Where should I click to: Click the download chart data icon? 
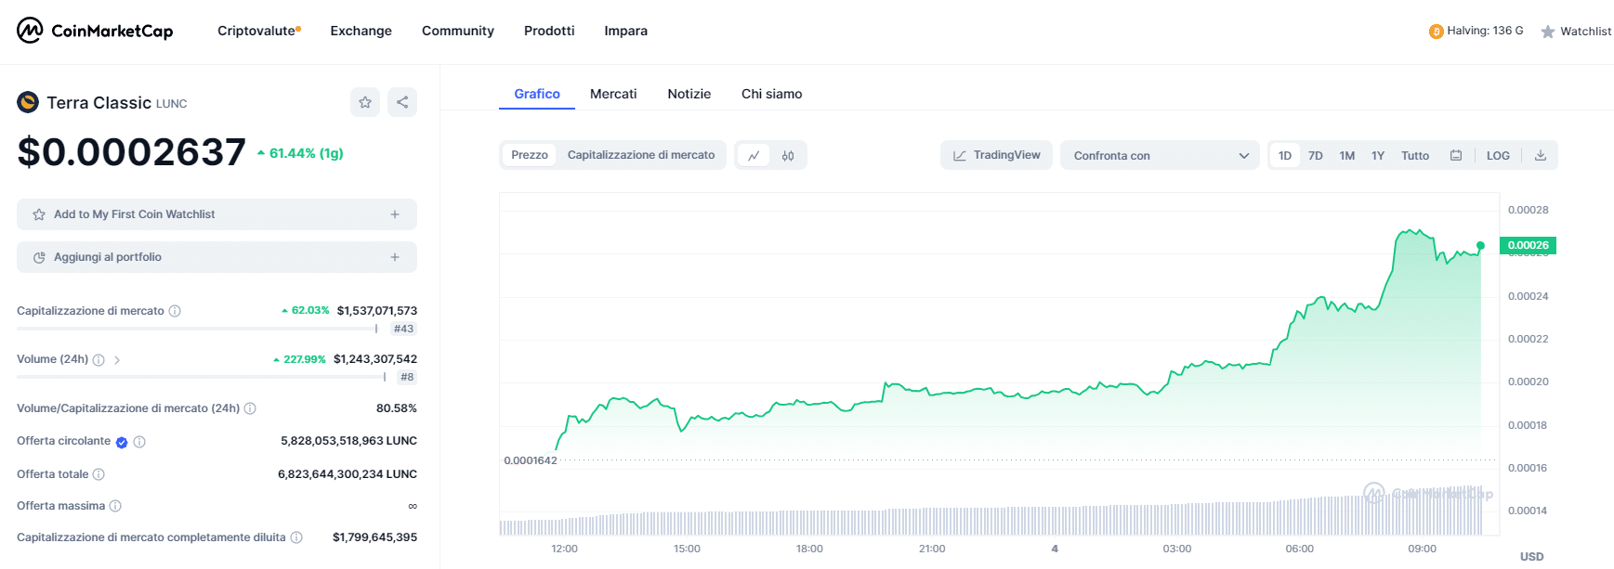(1540, 156)
